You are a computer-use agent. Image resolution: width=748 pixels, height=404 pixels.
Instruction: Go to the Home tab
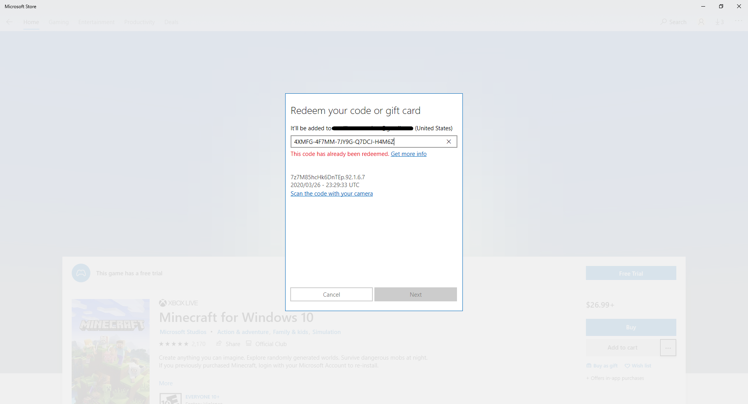click(x=31, y=22)
